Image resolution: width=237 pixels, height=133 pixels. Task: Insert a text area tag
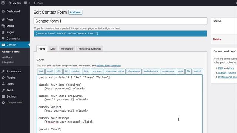(97, 71)
